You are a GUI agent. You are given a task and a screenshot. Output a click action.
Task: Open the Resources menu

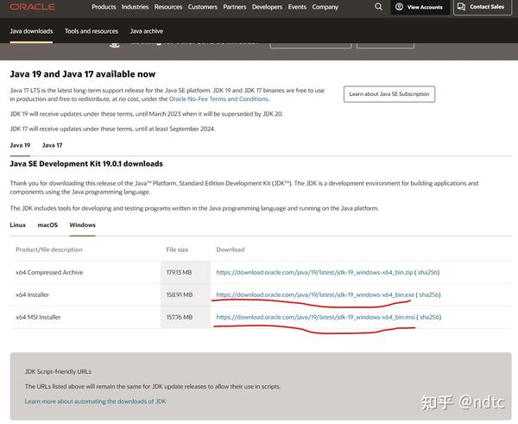pos(168,7)
